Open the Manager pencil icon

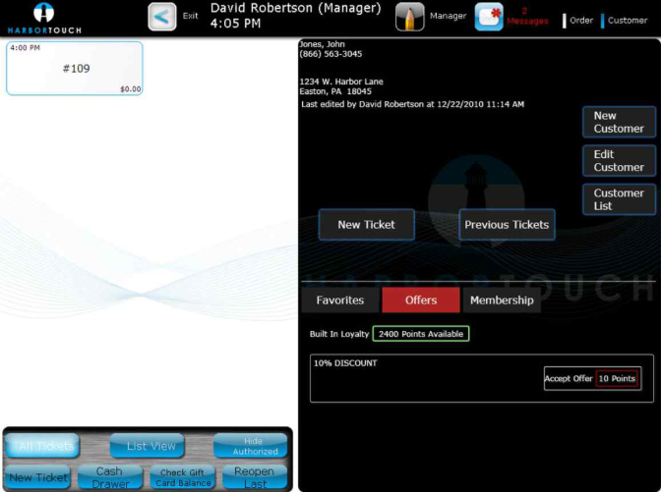[410, 17]
